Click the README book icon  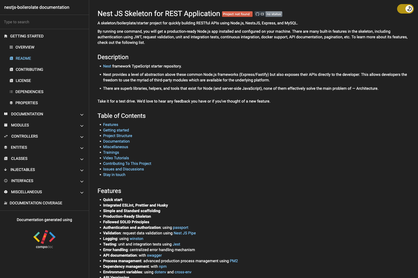pyautogui.click(x=11, y=58)
